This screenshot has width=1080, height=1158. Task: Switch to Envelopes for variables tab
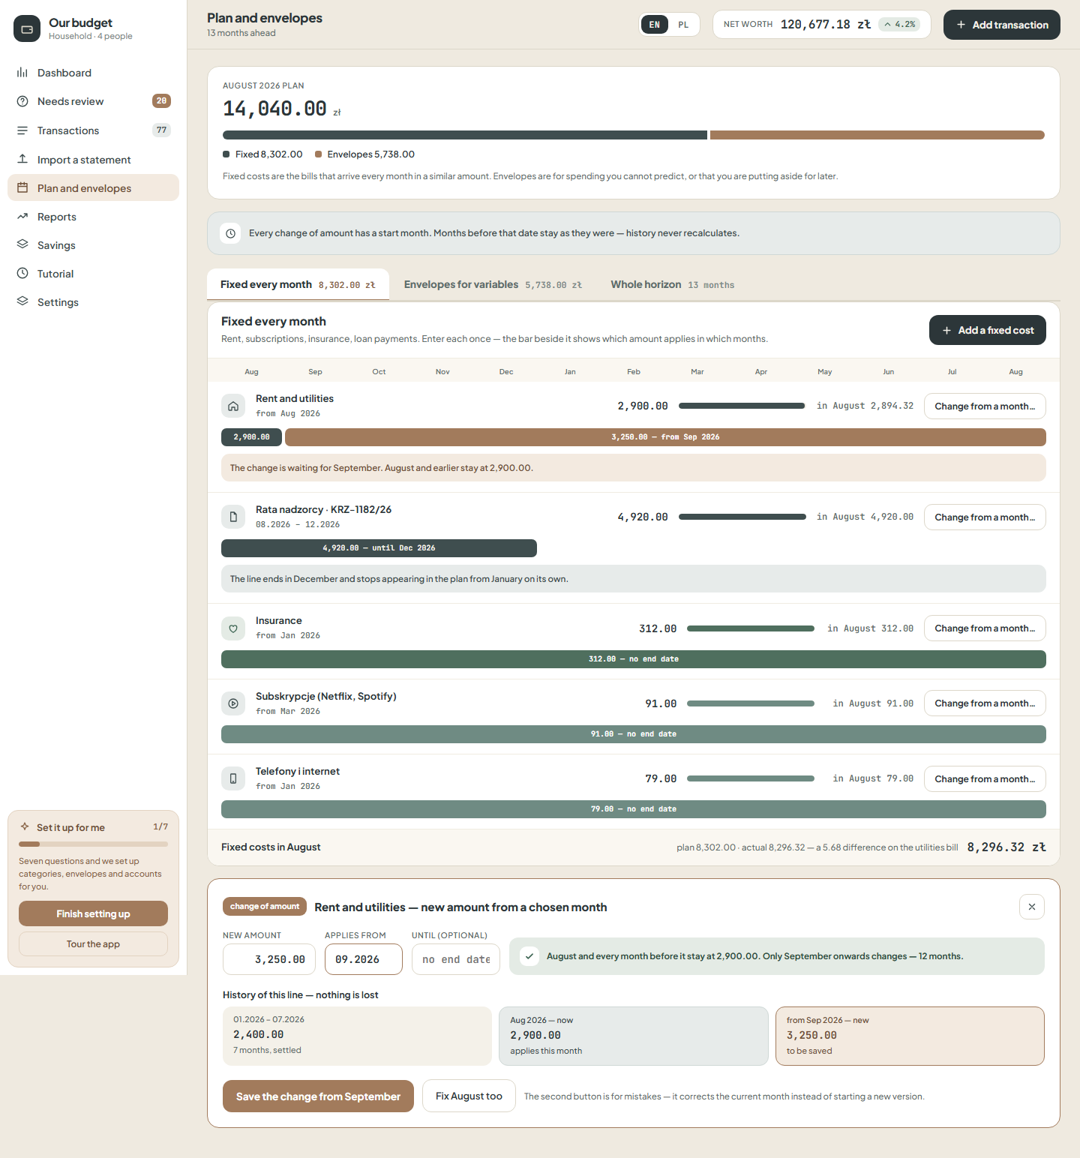[x=493, y=284]
